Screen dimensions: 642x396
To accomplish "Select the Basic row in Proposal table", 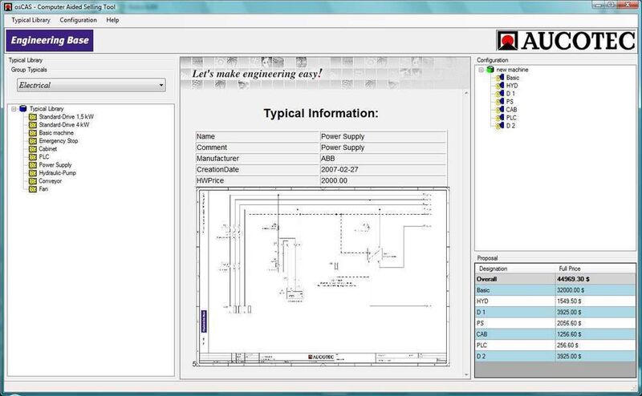I will tap(555, 290).
